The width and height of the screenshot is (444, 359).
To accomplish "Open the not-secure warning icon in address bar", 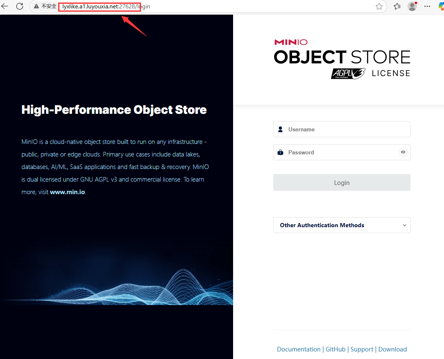I will coord(36,6).
